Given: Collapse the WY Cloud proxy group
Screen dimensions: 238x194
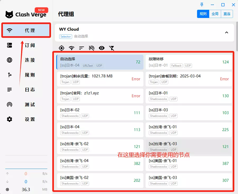Looking at the screenshot, I should (x=226, y=33).
